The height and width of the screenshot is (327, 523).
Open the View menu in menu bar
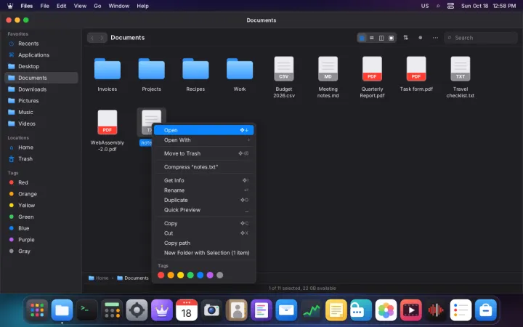(80, 6)
